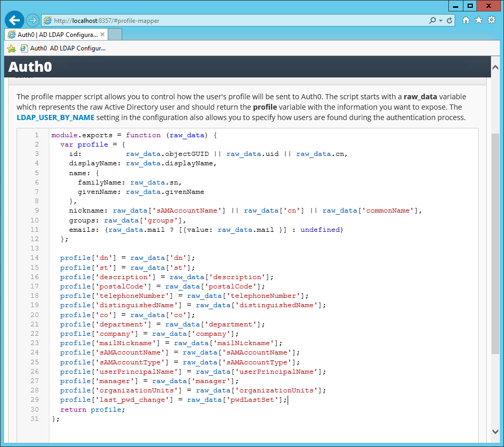Click the "profile['distinguishedName']" assignment line
This screenshot has height=447, width=504.
coord(193,305)
